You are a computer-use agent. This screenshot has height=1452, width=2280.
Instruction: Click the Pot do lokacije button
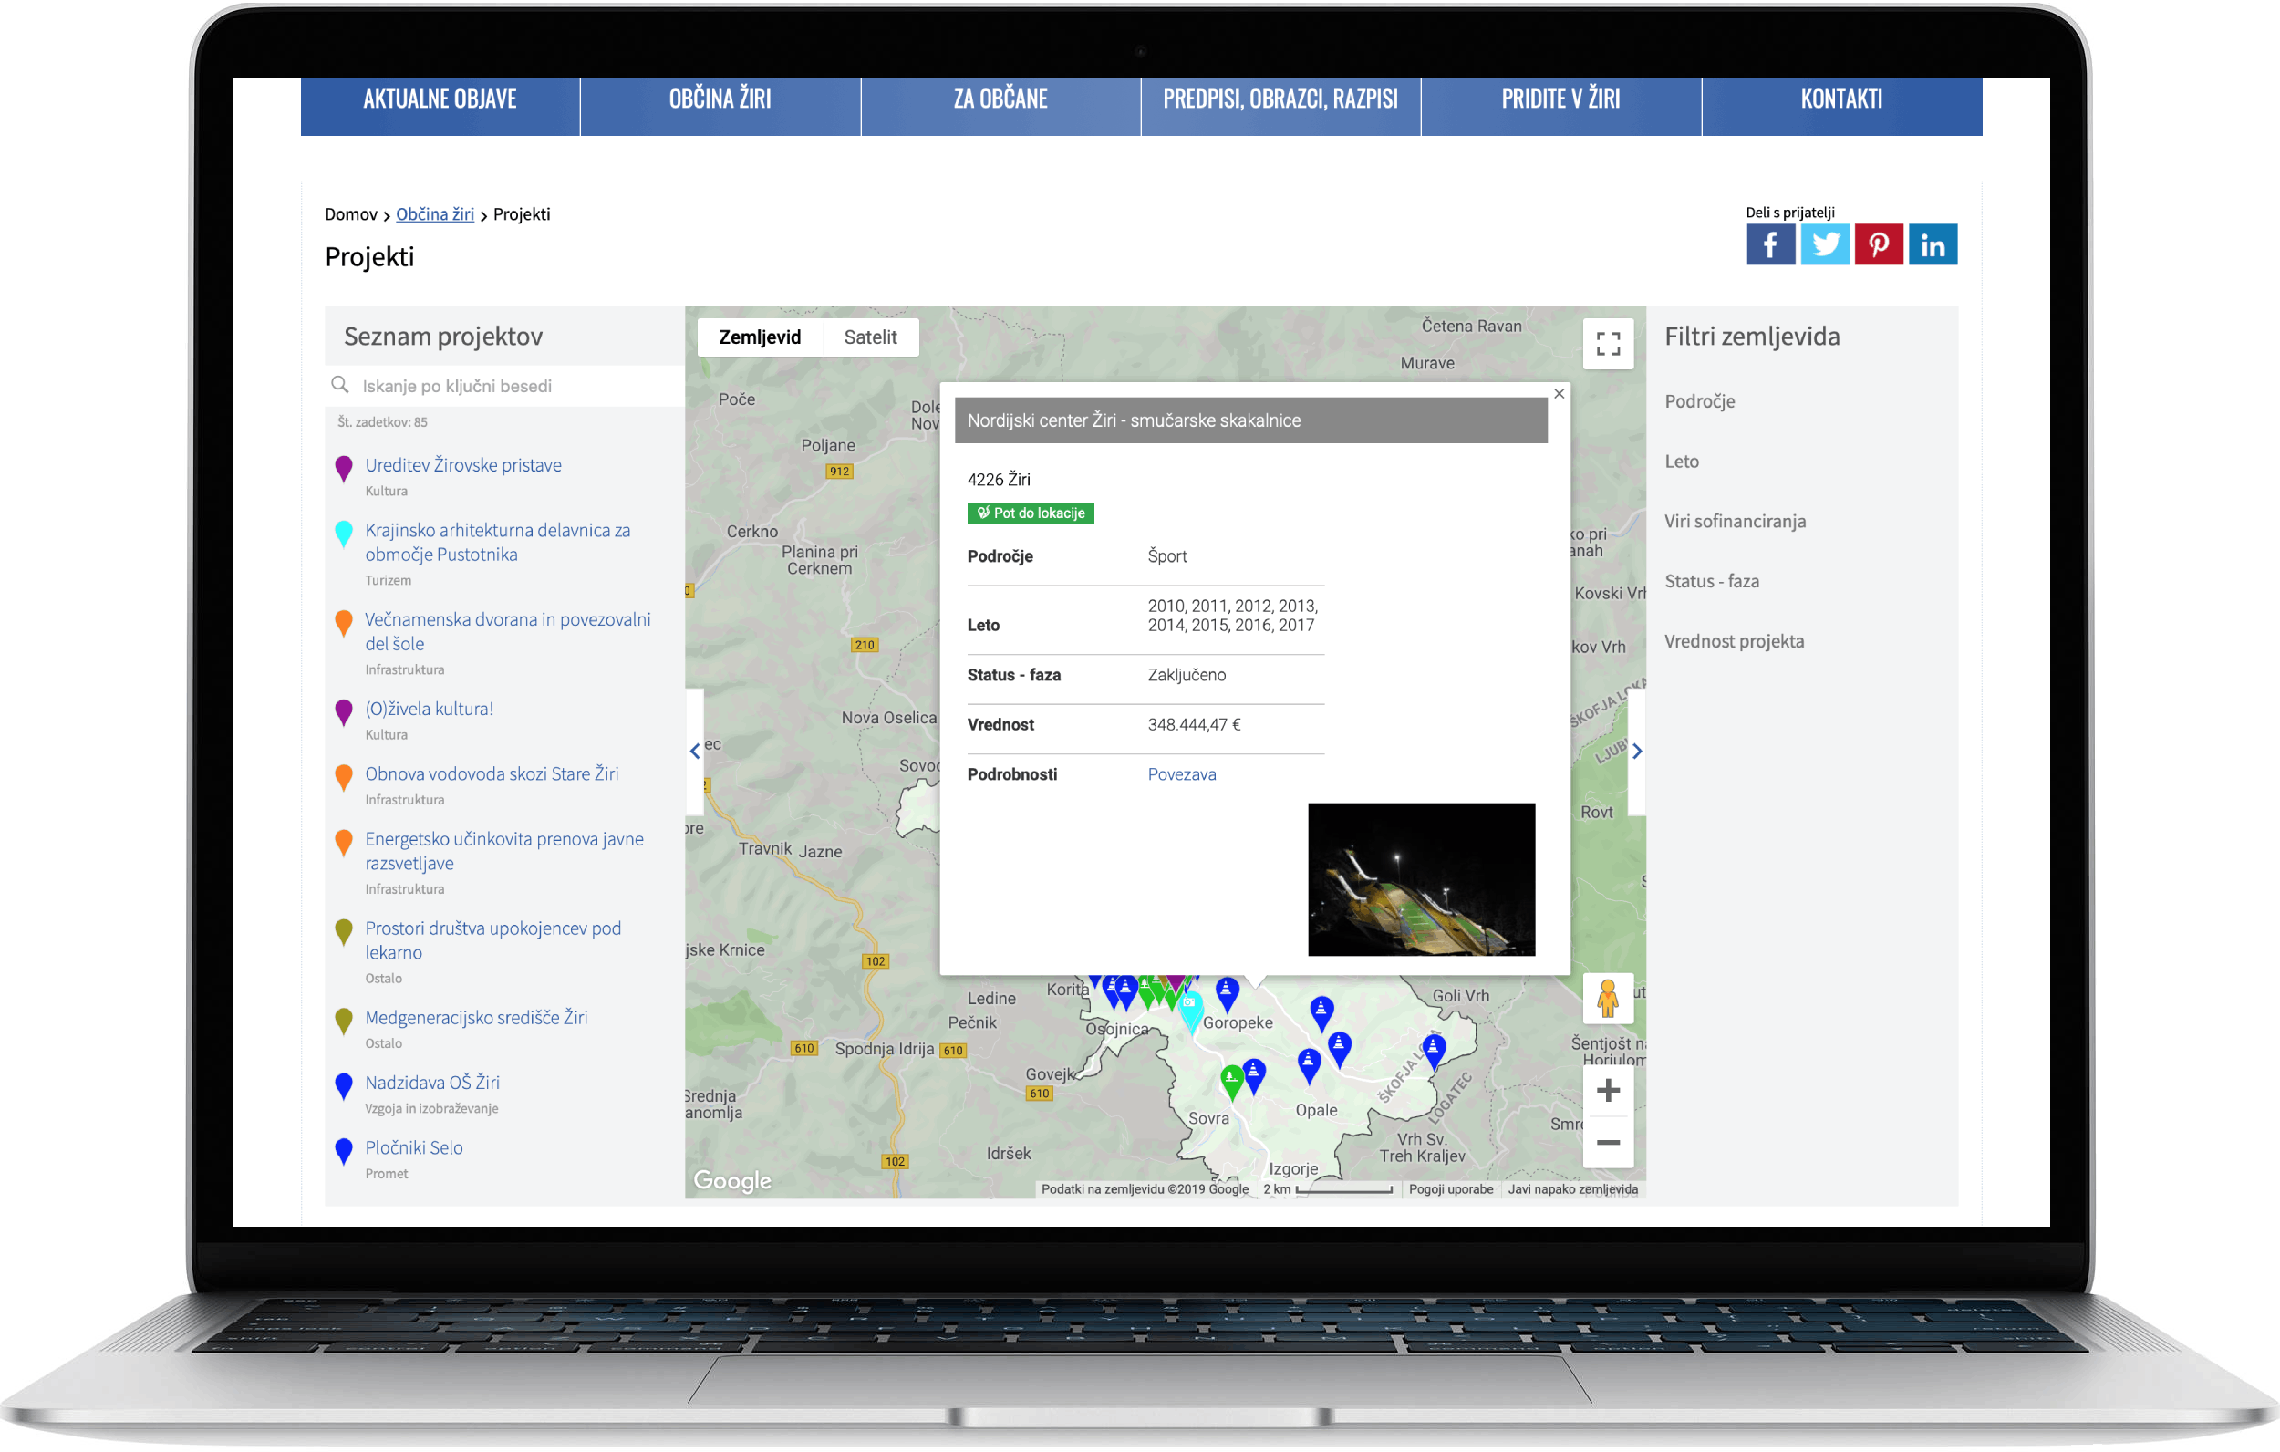1031,513
